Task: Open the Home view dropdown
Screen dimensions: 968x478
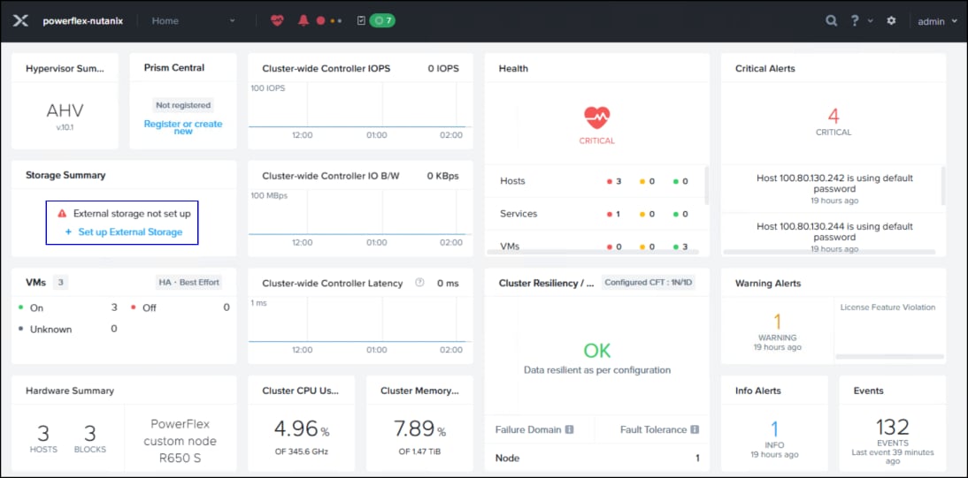Action: (x=194, y=20)
